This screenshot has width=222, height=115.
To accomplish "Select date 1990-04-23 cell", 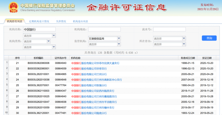I will click(188, 85).
